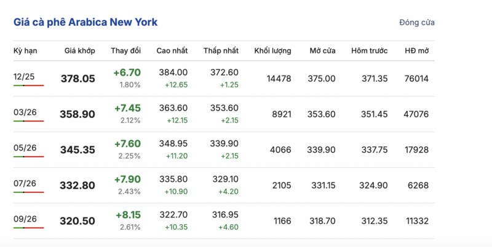Click the +8.15 change value
This screenshot has height=247, width=492.
coord(128,216)
